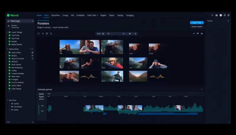Select the long blue timeline clip bar
The width and height of the screenshot is (236, 135).
(168, 114)
